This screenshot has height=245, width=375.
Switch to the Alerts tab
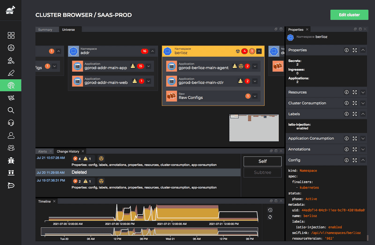click(x=42, y=151)
